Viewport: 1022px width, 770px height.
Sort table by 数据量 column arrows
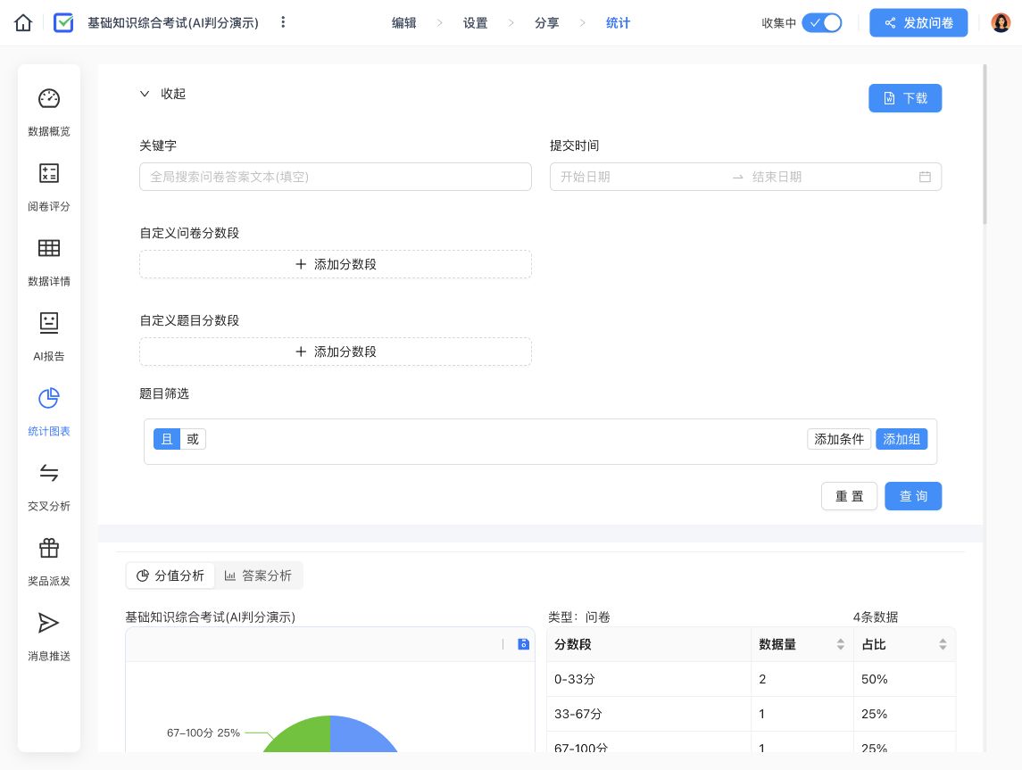840,644
